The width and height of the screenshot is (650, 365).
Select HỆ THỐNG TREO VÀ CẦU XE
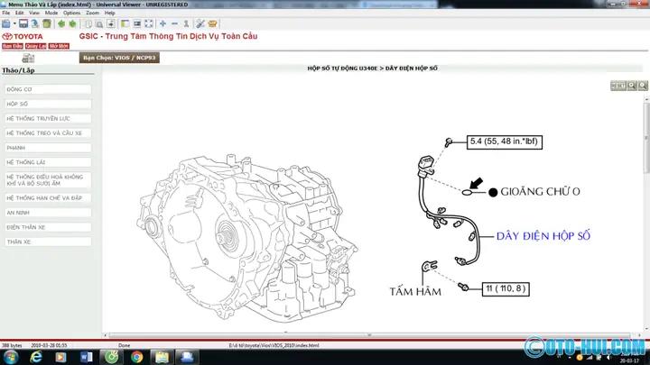48,133
